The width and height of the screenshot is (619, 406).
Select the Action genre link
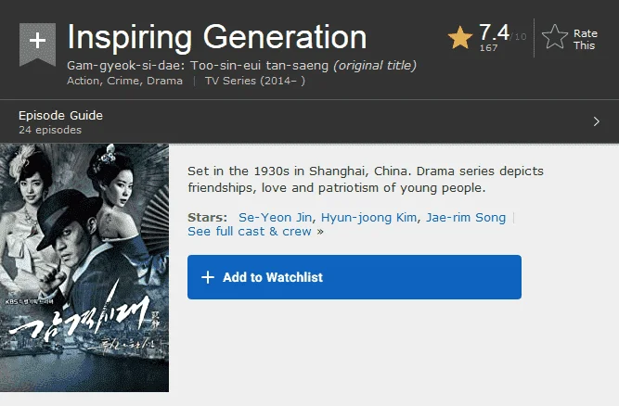(x=83, y=81)
